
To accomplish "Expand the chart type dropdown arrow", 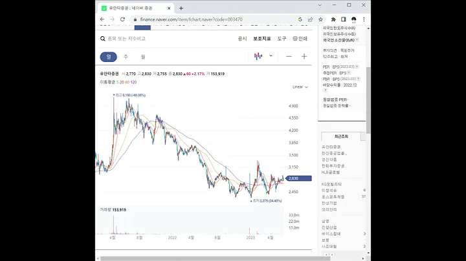I will 271,56.
